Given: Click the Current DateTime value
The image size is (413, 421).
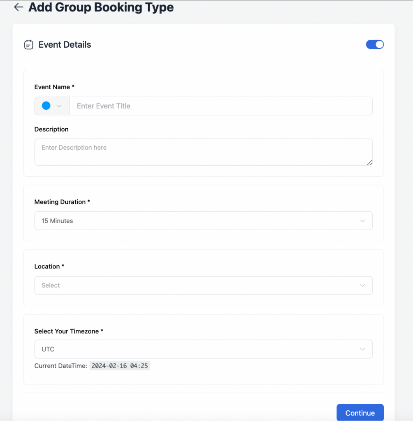Looking at the screenshot, I should coord(120,365).
